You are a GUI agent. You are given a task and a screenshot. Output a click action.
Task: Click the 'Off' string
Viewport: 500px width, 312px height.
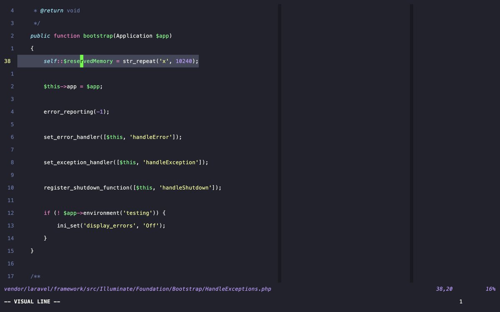click(151, 225)
